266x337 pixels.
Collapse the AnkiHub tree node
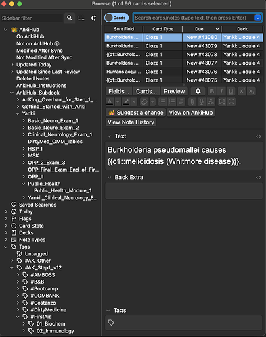point(6,30)
